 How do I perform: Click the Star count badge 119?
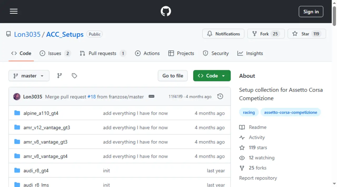(x=316, y=34)
